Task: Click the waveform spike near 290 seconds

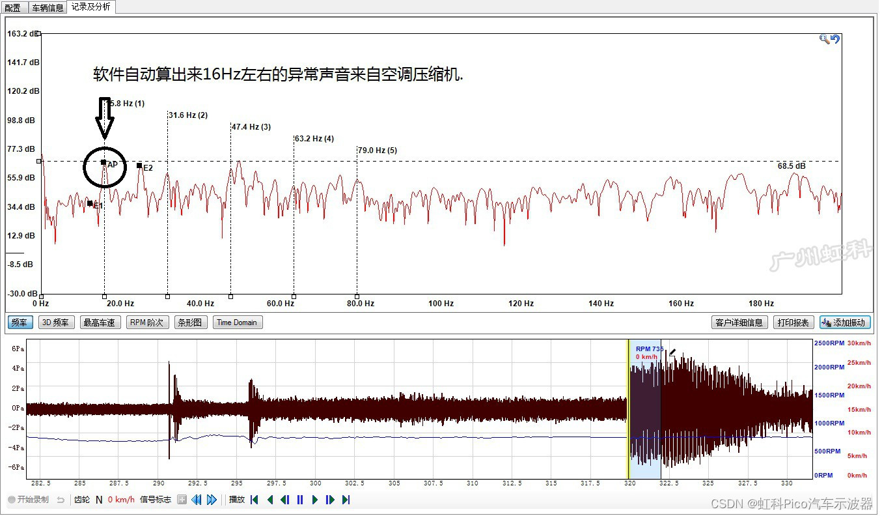Action: [x=170, y=410]
